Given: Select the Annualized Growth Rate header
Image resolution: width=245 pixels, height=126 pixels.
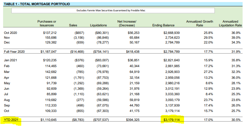Looking at the screenshot, I should point(199,23).
